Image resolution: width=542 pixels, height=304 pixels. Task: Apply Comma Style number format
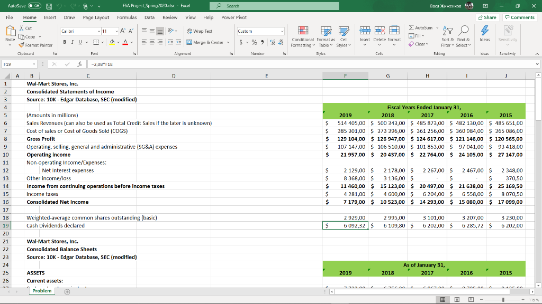click(263, 42)
